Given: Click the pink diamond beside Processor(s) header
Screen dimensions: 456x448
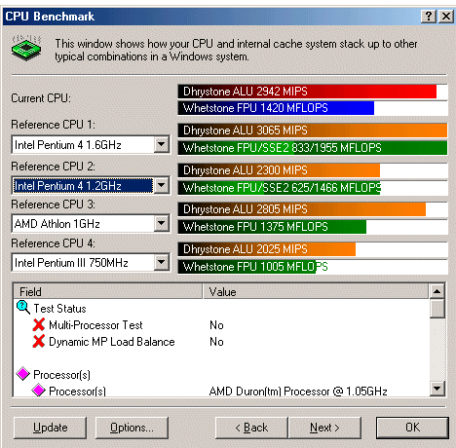Looking at the screenshot, I should pos(23,374).
